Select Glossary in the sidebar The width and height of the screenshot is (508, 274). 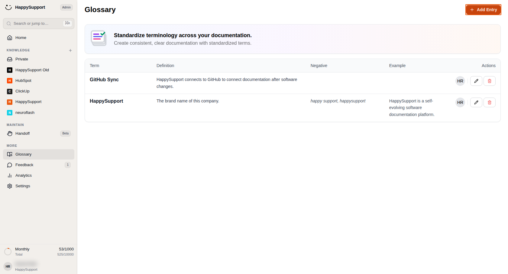tap(39, 154)
